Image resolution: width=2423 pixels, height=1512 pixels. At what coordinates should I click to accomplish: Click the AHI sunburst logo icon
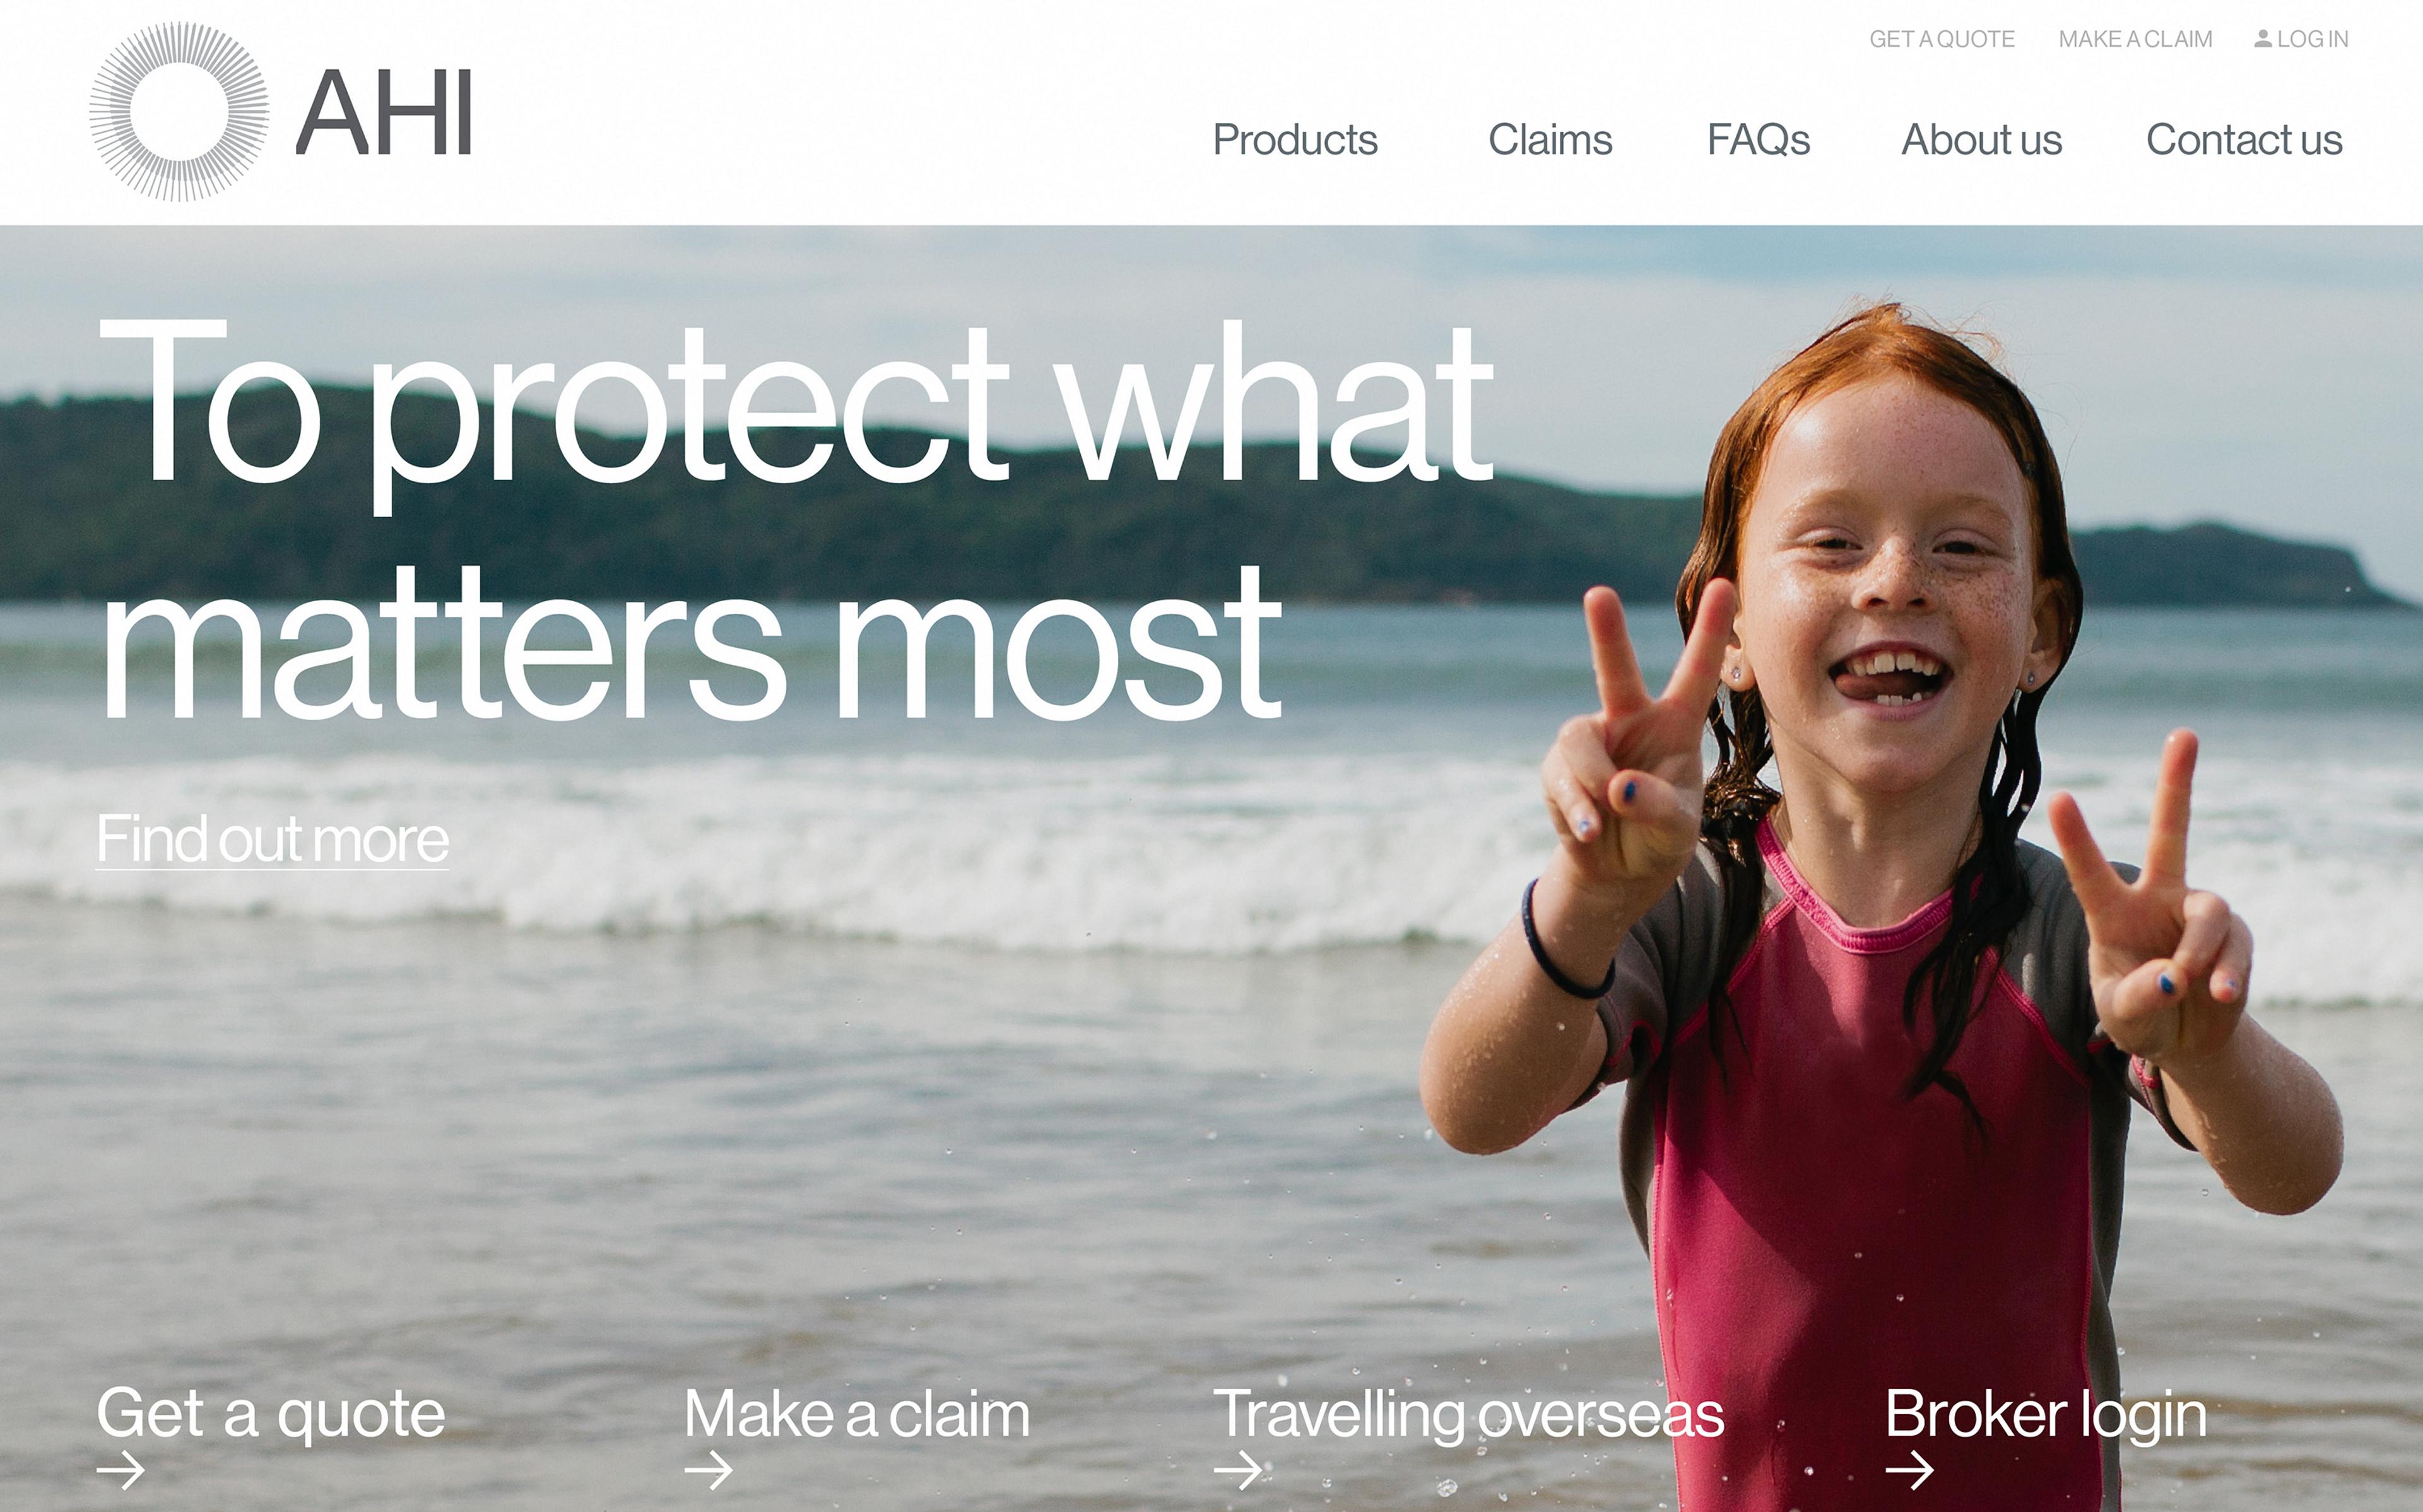click(x=179, y=112)
